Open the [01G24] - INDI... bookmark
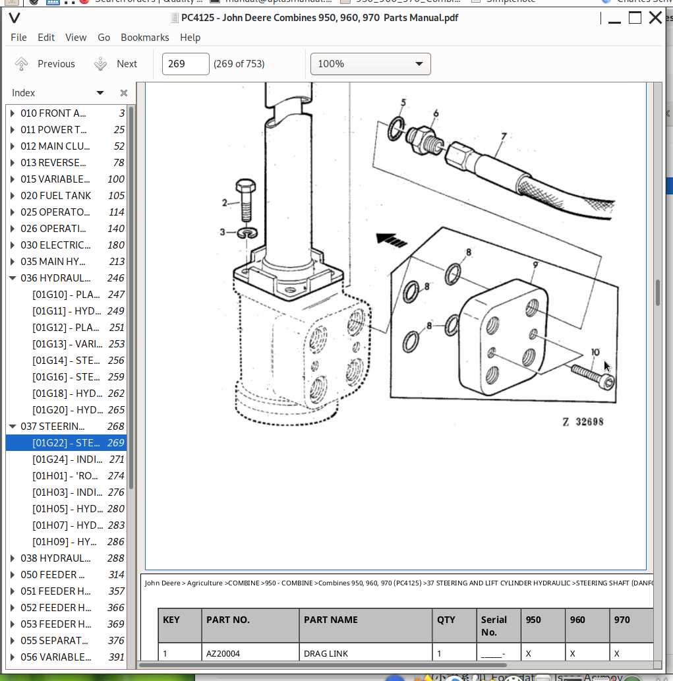 pos(67,459)
